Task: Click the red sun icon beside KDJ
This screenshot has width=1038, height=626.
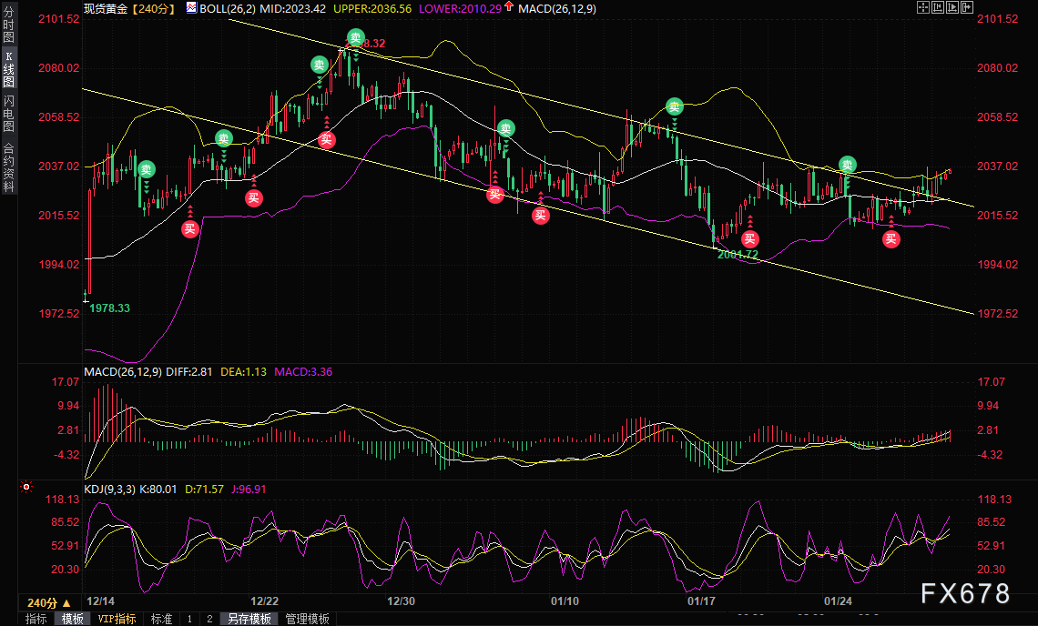Action: [25, 487]
